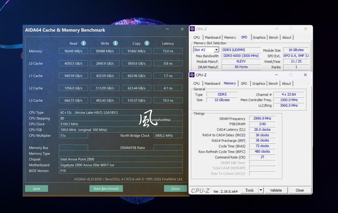Click the Tools button in CPU-Z
Image resolution: width=338 pixels, height=213 pixels.
click(250, 190)
